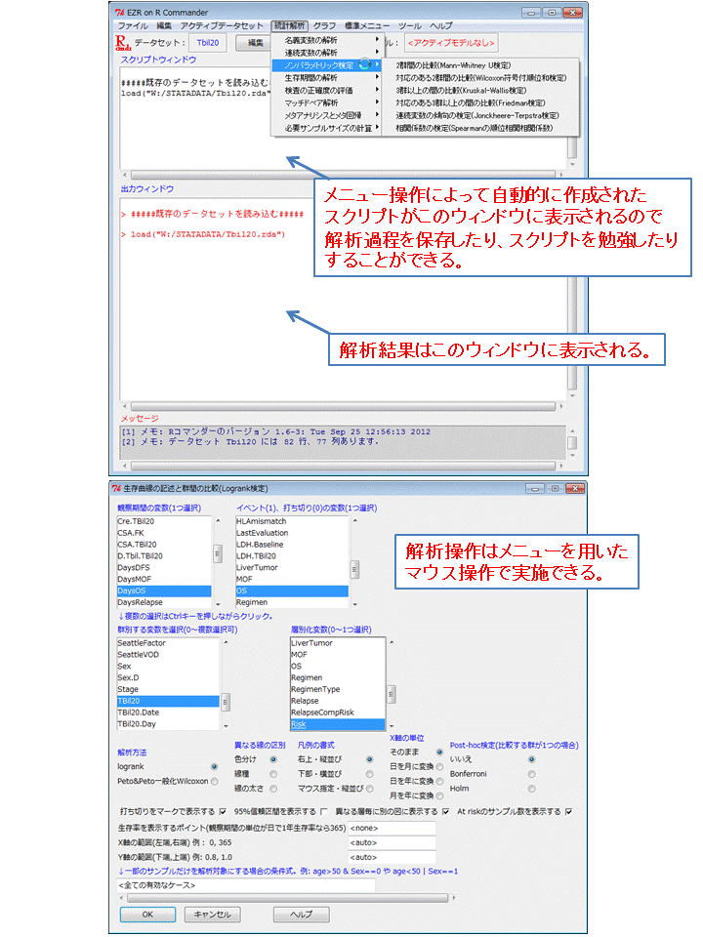This screenshot has height=937, width=703.
Task: Expand the 生存期間の解析 submenu
Action: pos(377,77)
